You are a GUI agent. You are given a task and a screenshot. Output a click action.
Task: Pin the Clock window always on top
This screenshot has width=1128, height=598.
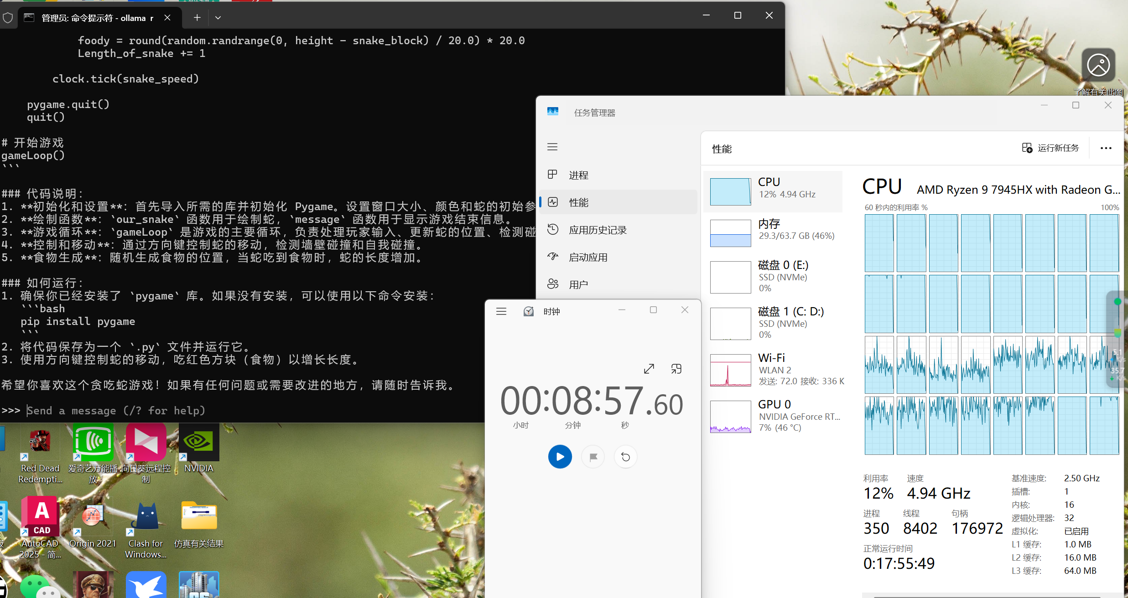click(676, 368)
